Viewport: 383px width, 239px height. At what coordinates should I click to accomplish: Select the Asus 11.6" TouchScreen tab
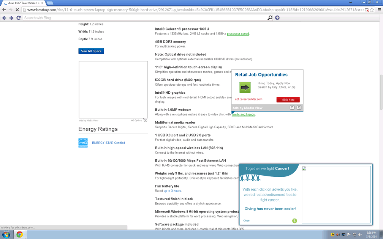pos(24,3)
